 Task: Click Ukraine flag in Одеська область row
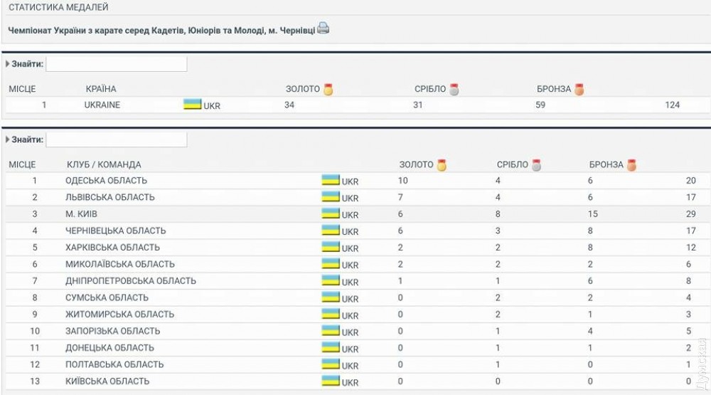(331, 180)
